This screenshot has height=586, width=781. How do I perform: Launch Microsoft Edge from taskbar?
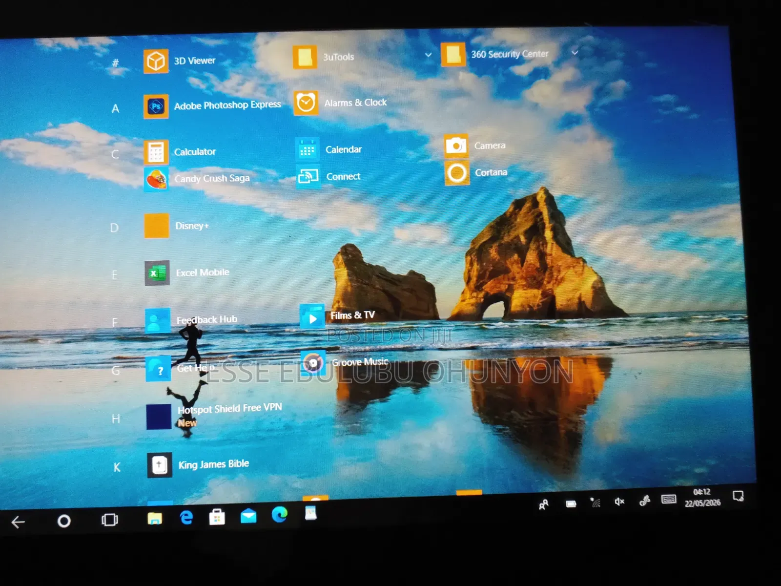(279, 514)
